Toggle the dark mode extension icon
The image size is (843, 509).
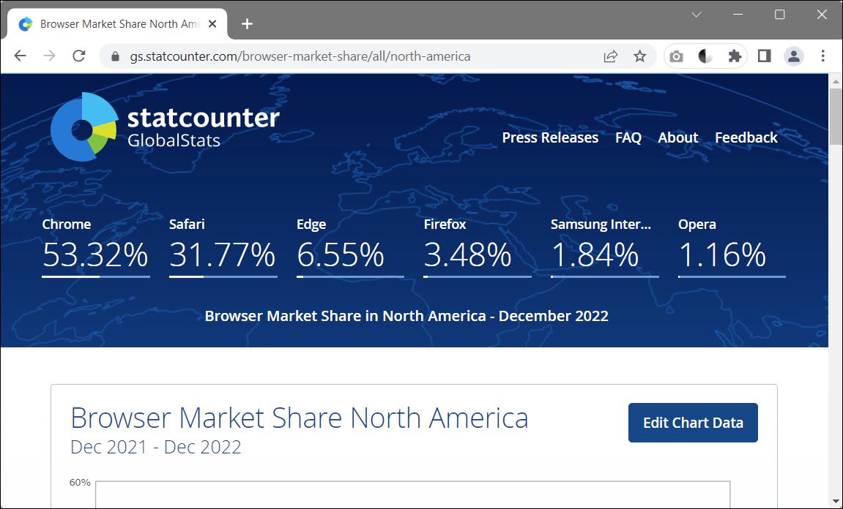pos(705,56)
